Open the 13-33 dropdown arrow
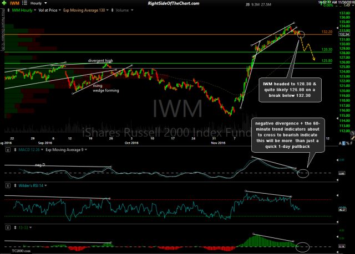 point(31,227)
